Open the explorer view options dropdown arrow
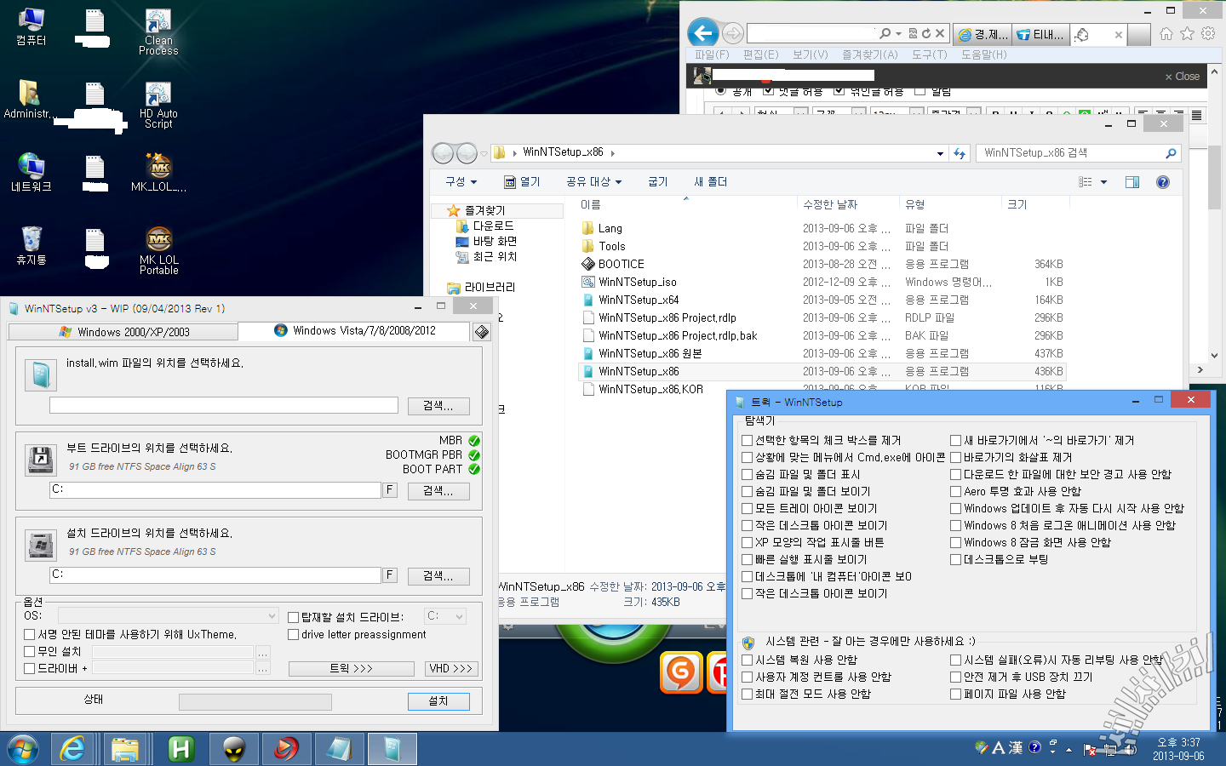Image resolution: width=1226 pixels, height=766 pixels. [1104, 181]
